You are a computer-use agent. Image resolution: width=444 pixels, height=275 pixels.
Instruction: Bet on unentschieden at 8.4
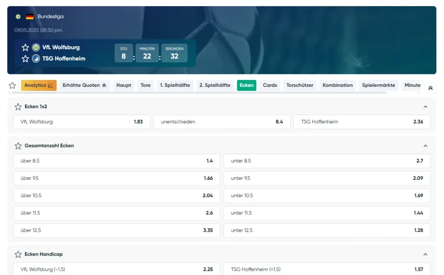tap(222, 122)
